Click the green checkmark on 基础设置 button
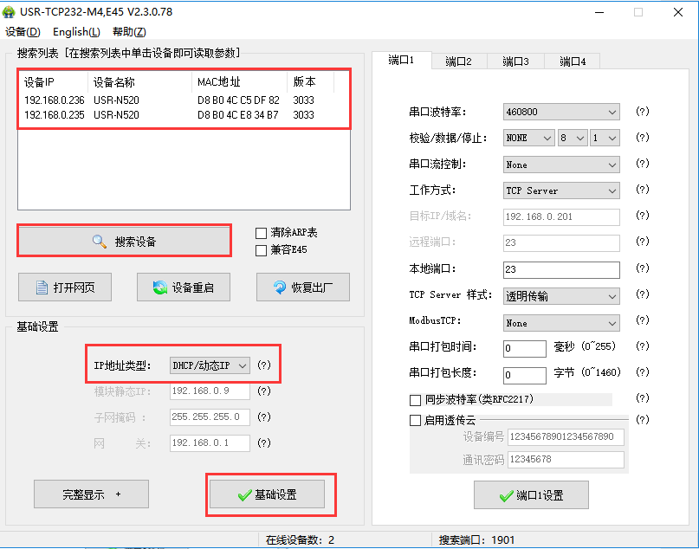699x549 pixels. [244, 494]
